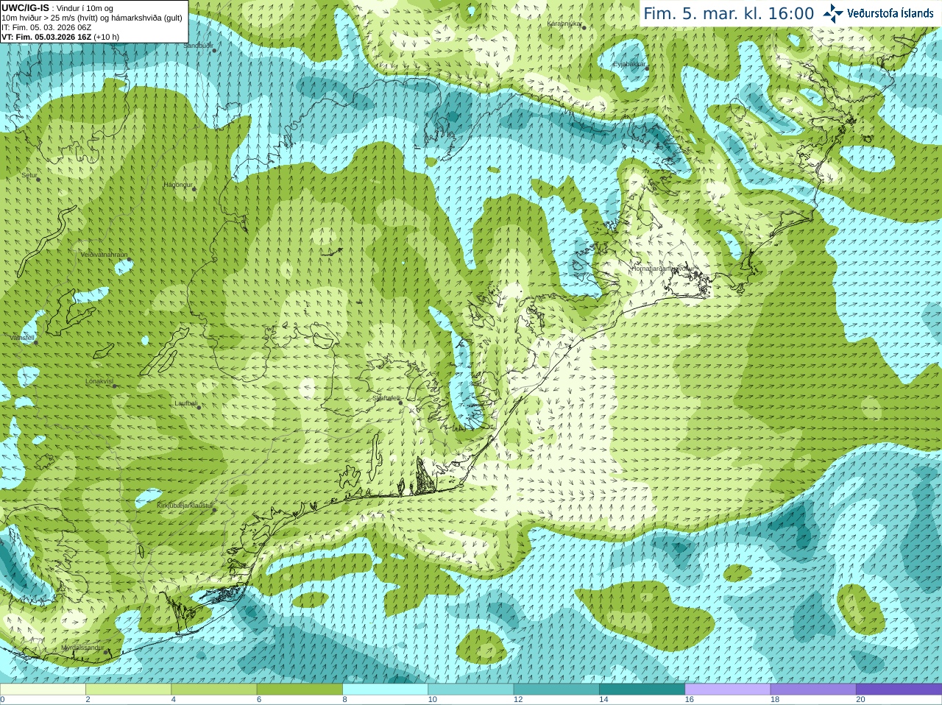This screenshot has height=705, width=942.
Task: Click the Skaftafell station marker
Action: (400, 403)
